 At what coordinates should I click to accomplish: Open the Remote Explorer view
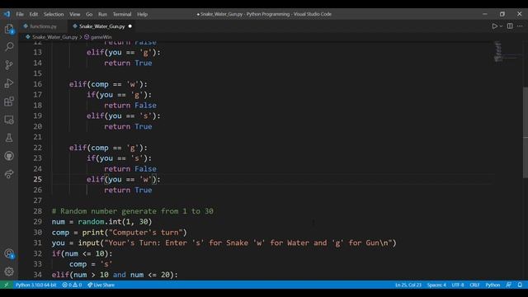click(9, 120)
